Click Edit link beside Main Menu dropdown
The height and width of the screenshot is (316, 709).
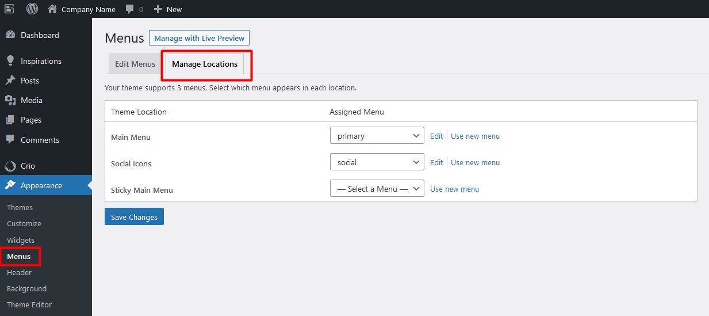(x=436, y=136)
